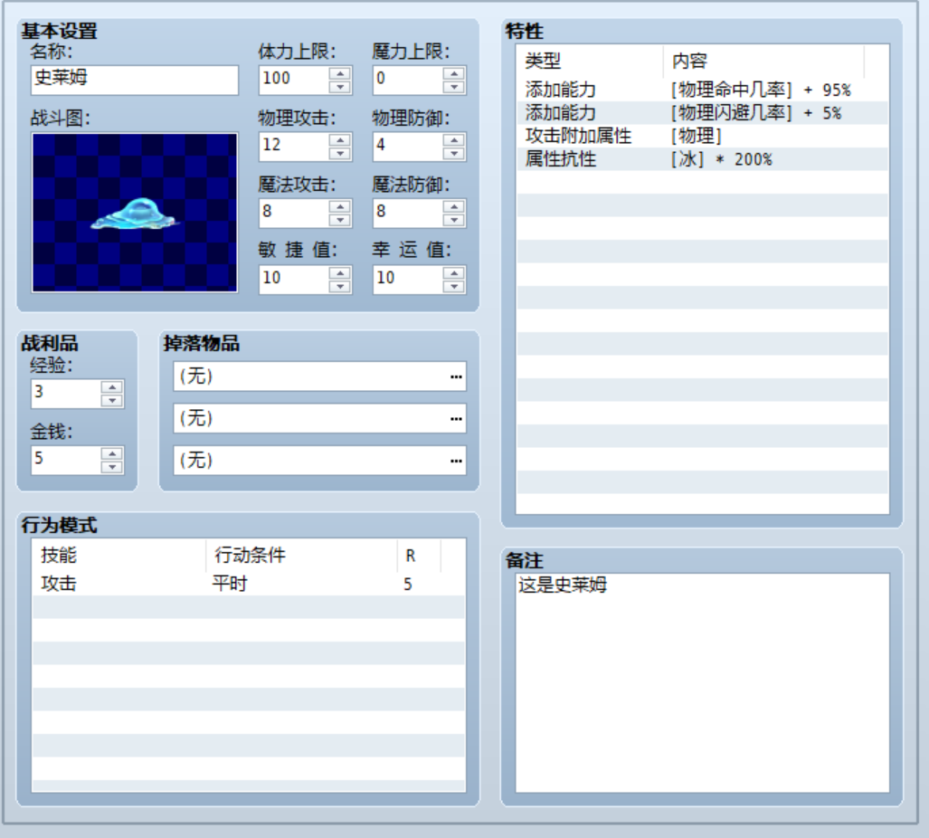
Task: Decrease 魔法防御 with the down arrow
Action: 454,220
